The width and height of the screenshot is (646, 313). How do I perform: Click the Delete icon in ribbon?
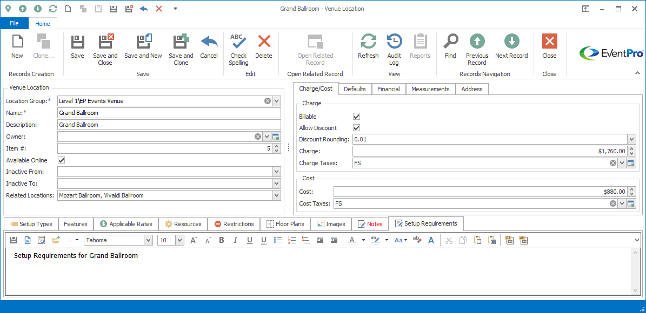[264, 42]
